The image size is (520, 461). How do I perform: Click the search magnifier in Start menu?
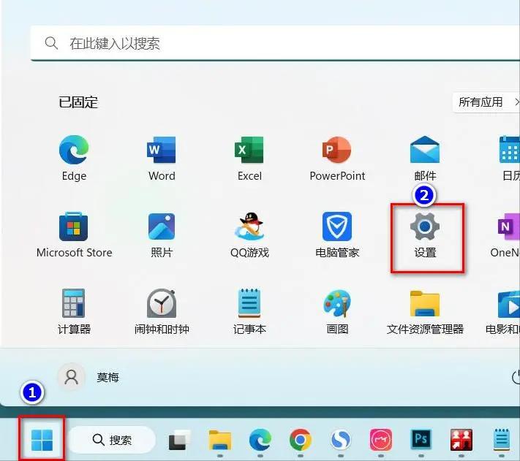(x=51, y=43)
